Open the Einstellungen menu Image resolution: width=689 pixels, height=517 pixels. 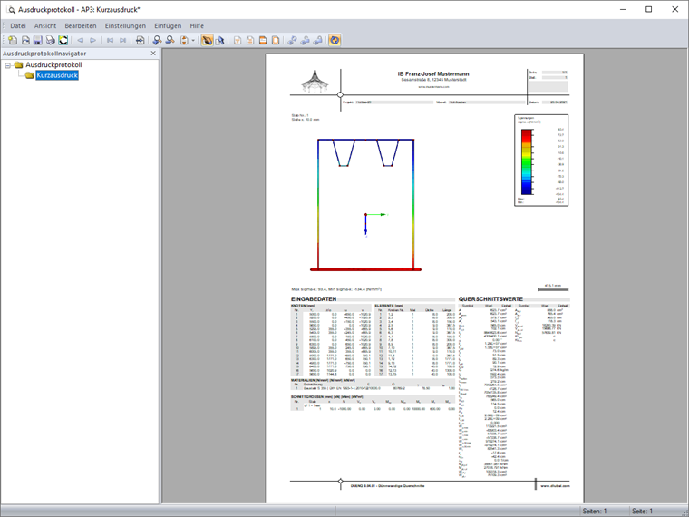[125, 26]
